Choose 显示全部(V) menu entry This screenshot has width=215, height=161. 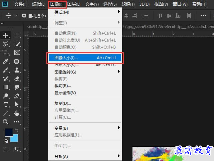pyautogui.click(x=85, y=93)
